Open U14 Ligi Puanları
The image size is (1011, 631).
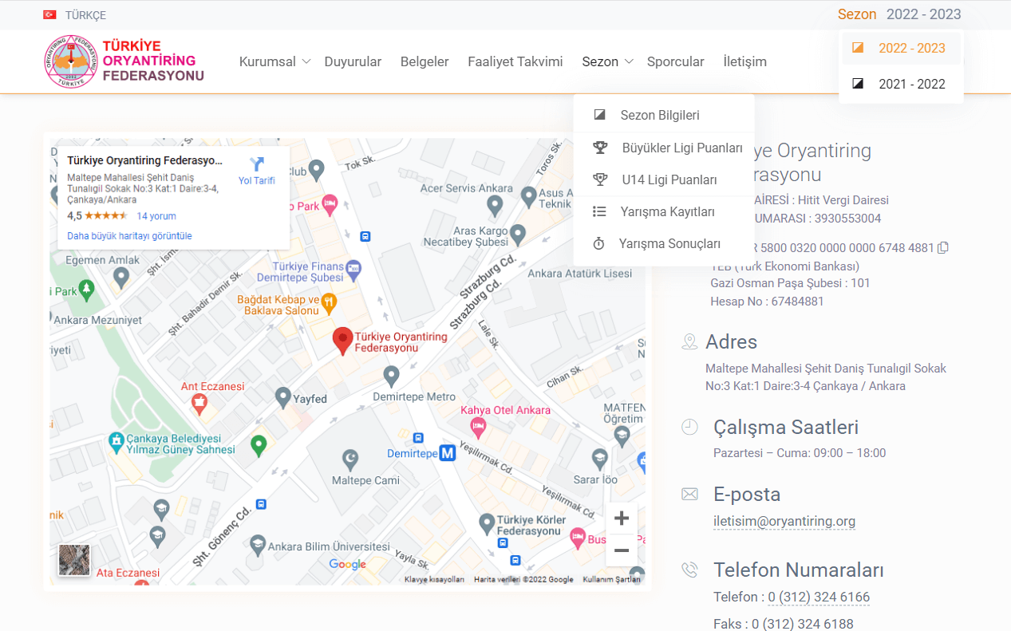click(664, 180)
